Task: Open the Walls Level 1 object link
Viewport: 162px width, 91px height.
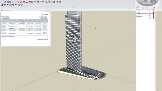Action: [x=12, y=28]
